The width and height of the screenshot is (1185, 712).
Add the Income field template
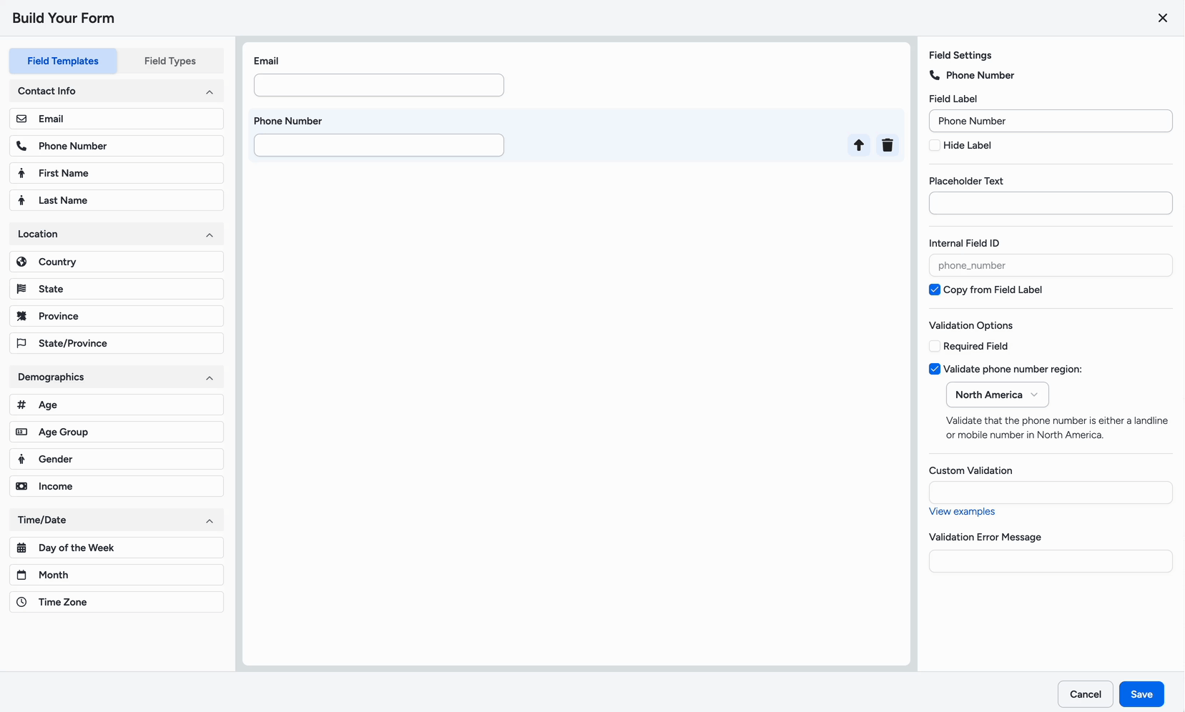click(117, 486)
